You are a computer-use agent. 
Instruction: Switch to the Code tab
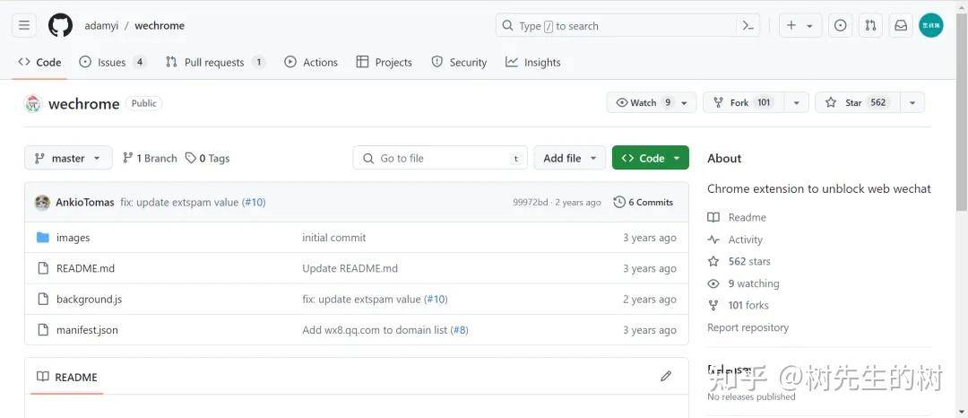[x=39, y=63]
